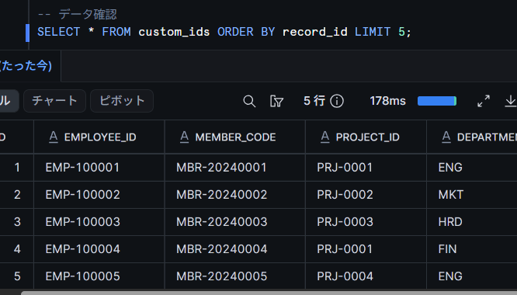The image size is (517, 295).
Task: Select ENG cell in row 1
Action: 472,168
